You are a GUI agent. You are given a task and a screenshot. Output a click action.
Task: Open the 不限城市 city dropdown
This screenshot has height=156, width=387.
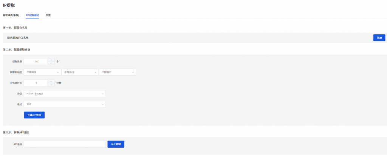[x=117, y=72]
